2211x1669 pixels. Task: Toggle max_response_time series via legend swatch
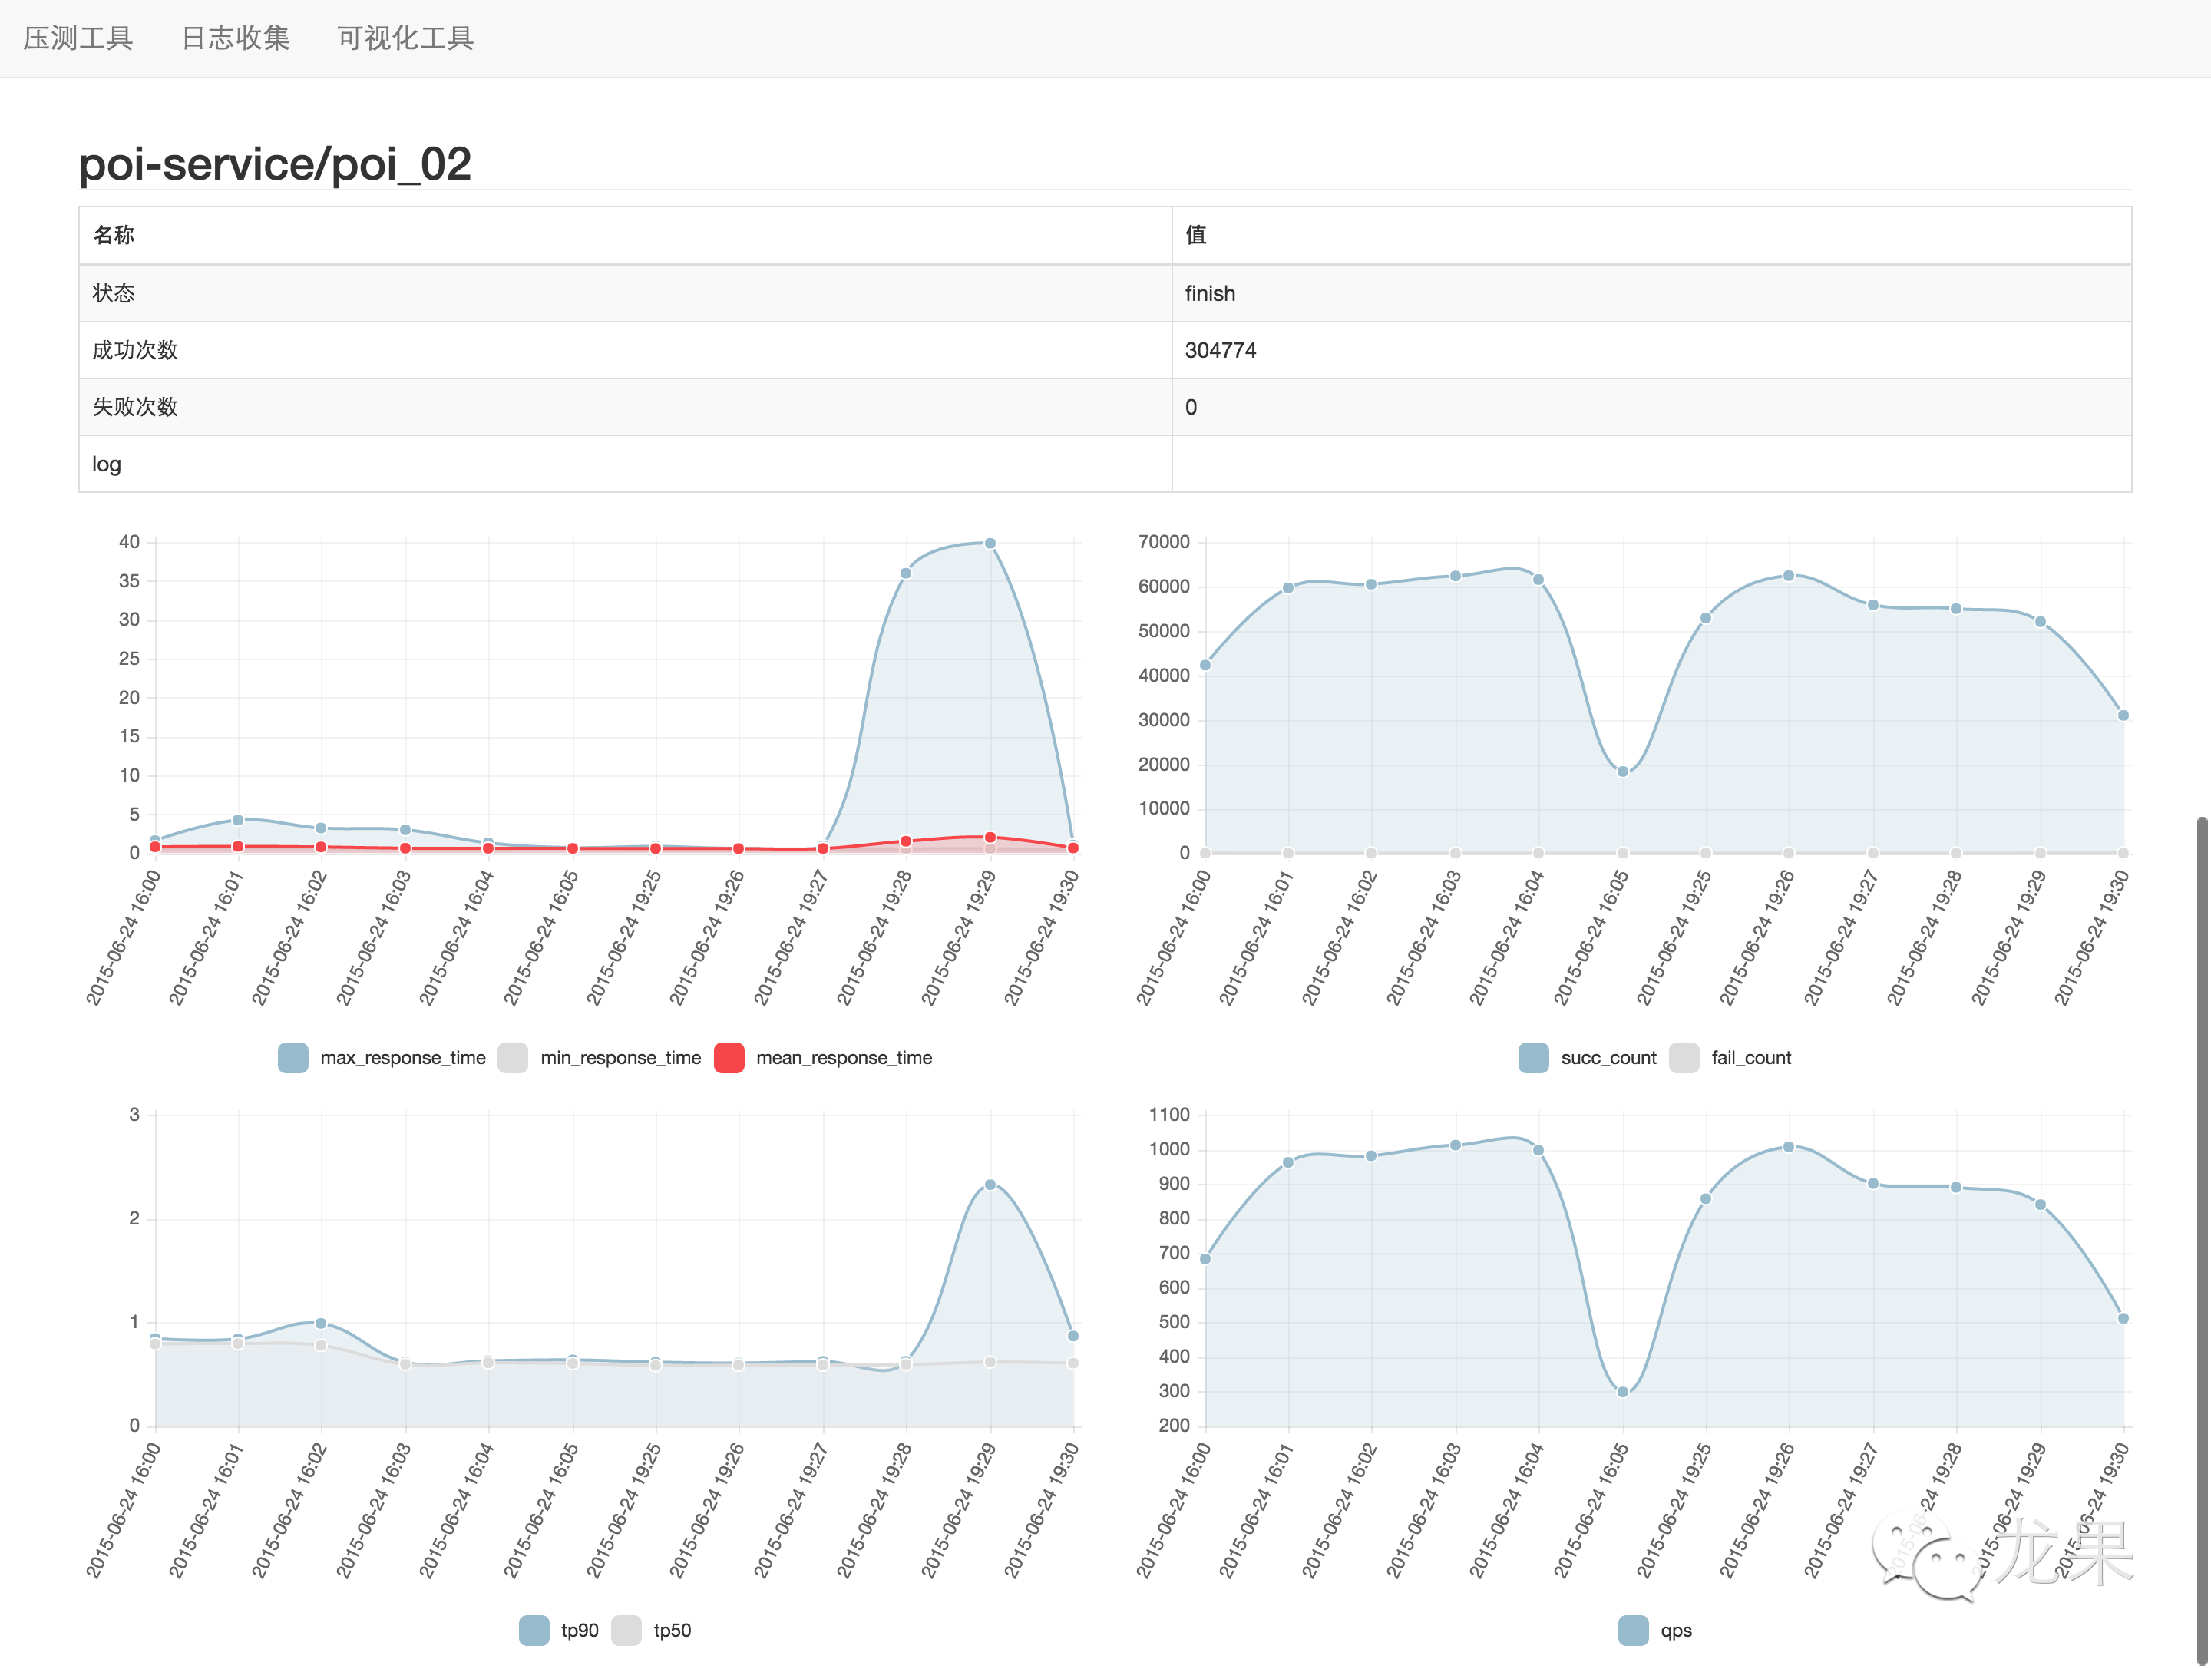click(x=292, y=1057)
